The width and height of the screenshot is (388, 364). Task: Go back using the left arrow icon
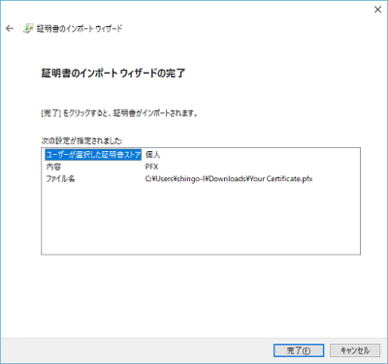10,29
